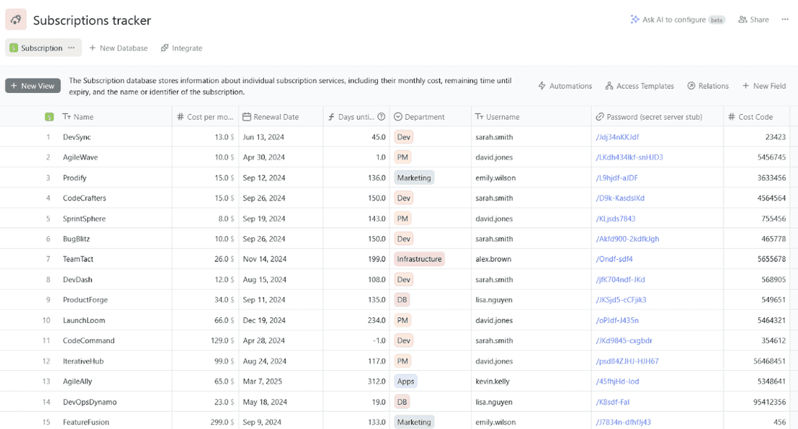Open Automations with the lightning icon

tap(542, 86)
